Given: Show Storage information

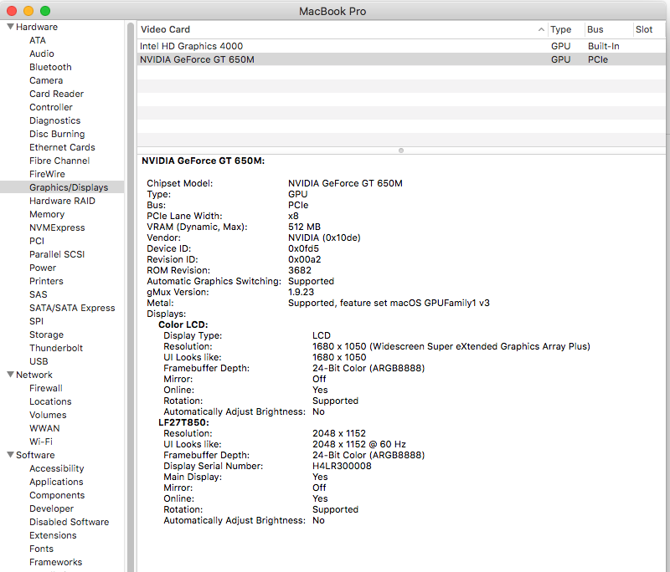Looking at the screenshot, I should (46, 335).
